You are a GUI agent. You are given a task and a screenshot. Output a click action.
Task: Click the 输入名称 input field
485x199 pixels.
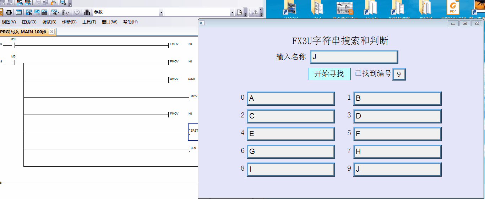(x=354, y=57)
